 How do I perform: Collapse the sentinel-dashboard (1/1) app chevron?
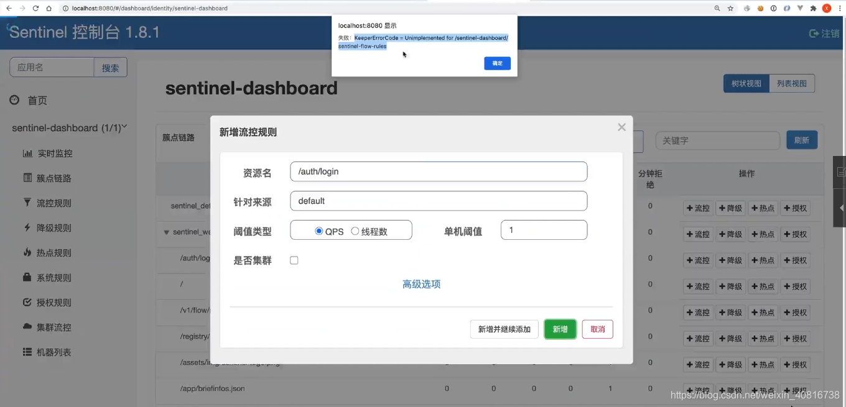tap(124, 127)
